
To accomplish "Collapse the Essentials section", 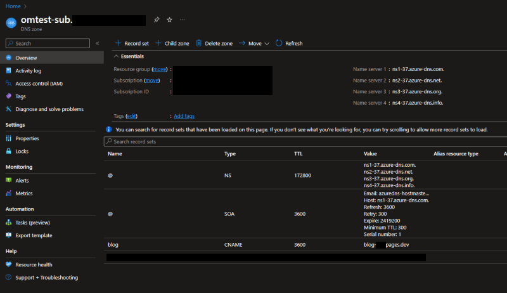I will click(116, 56).
